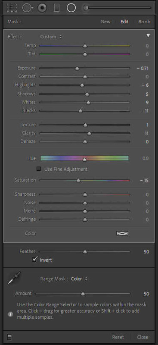Select the Spot Removal tool icon

(28, 8)
